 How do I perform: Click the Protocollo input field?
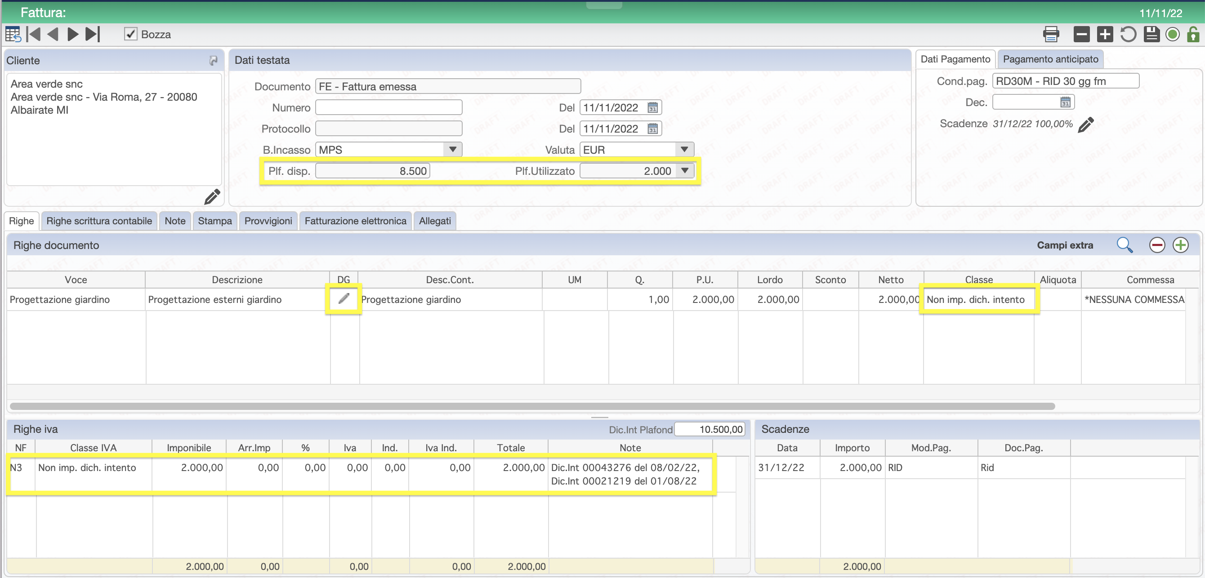tap(389, 129)
